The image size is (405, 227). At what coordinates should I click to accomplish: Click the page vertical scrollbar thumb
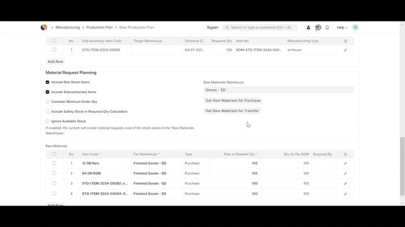click(x=402, y=166)
